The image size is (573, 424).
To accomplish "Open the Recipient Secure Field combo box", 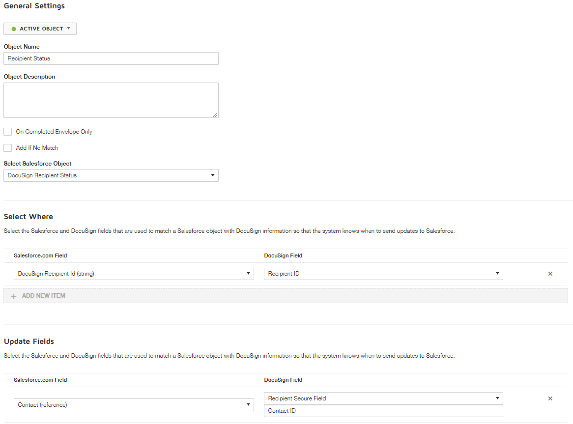I will pyautogui.click(x=383, y=398).
